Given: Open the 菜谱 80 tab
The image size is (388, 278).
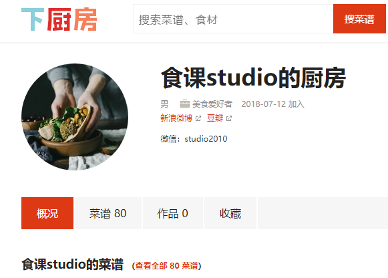Looking at the screenshot, I should 108,213.
